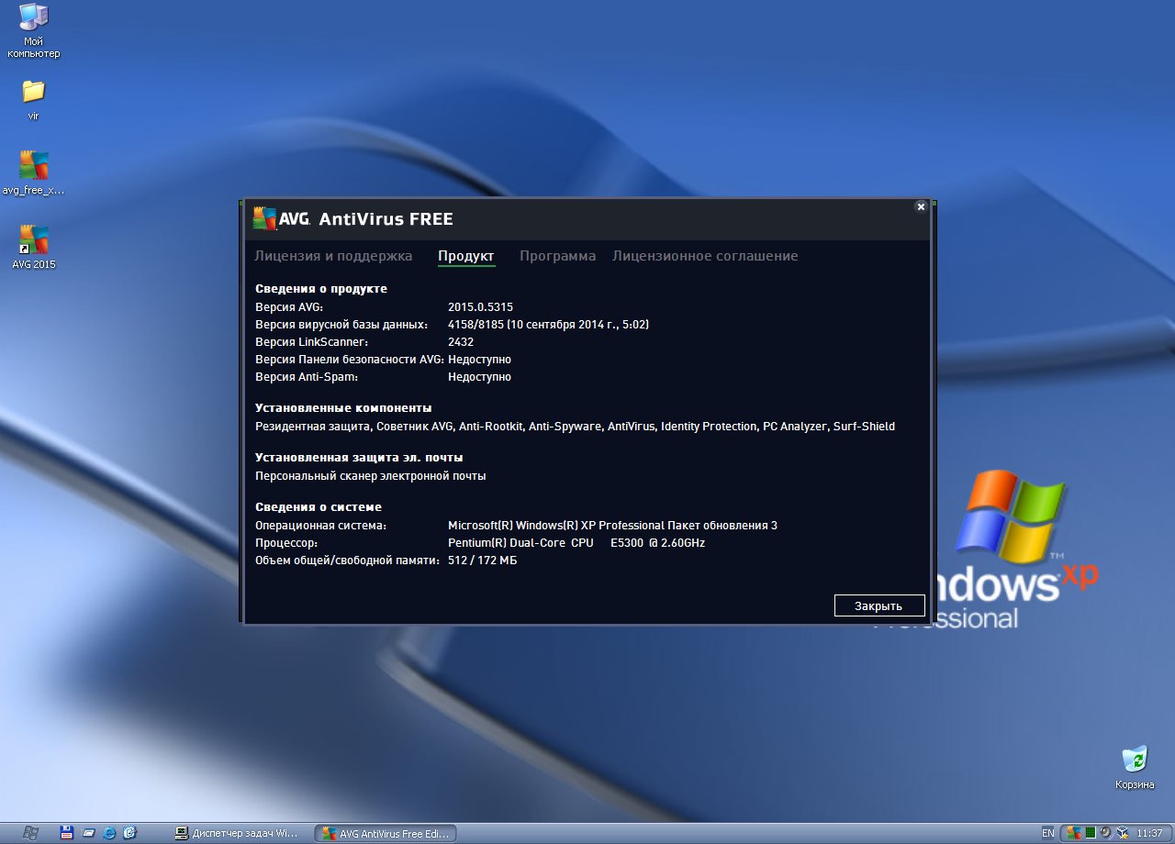Image resolution: width=1175 pixels, height=844 pixels.
Task: Click the floppy disk quick launch icon
Action: click(66, 833)
